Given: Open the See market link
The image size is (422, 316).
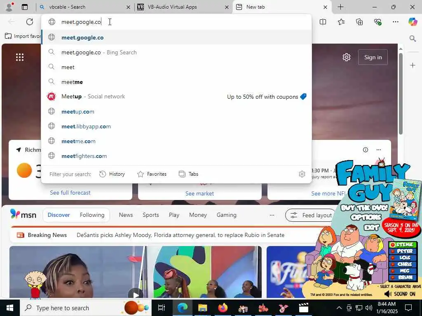Looking at the screenshot, I should (199, 193).
